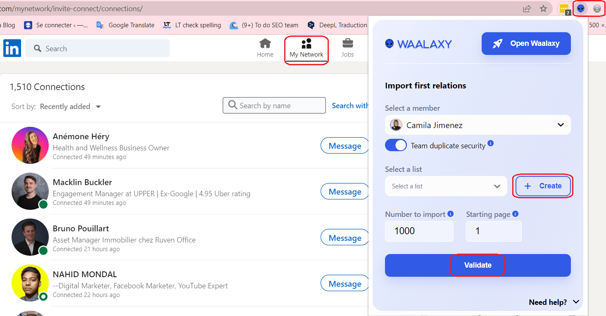
Task: Open NAHID MONDAL's name link
Action: click(x=85, y=274)
